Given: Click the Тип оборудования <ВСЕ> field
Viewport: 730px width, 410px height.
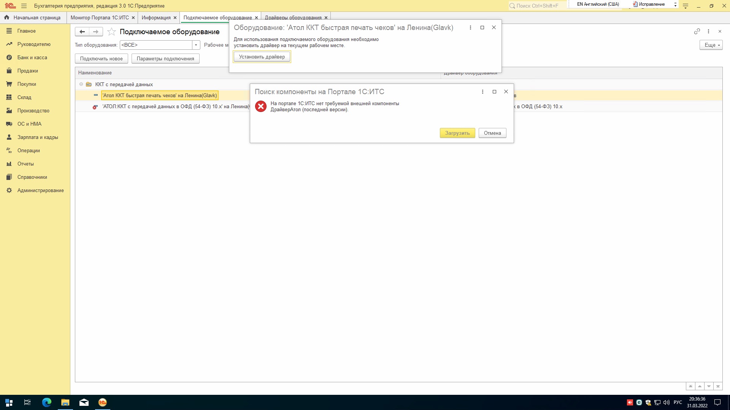Looking at the screenshot, I should (156, 45).
